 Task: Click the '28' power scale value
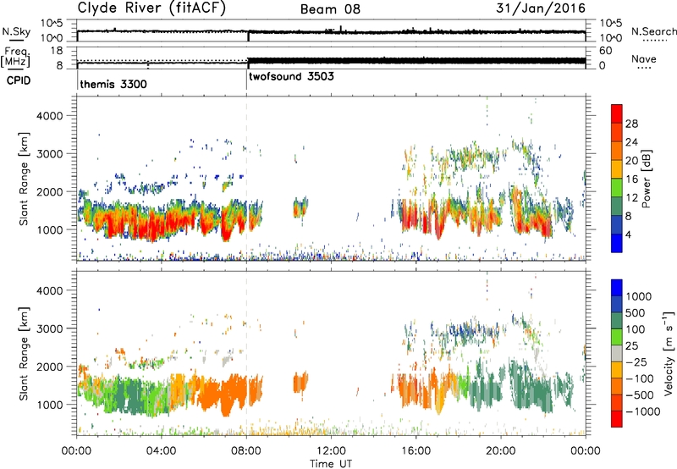coord(631,124)
